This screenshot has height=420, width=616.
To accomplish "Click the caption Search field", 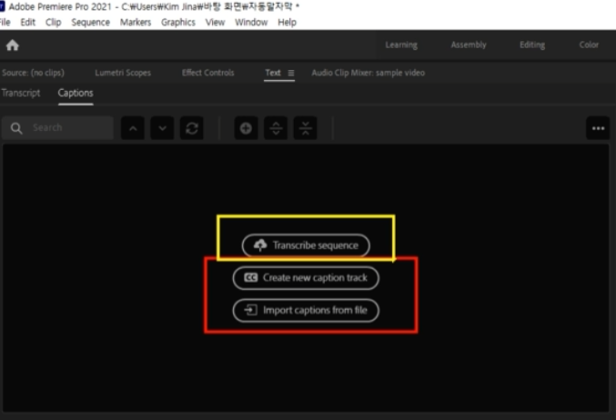I will tap(57, 128).
